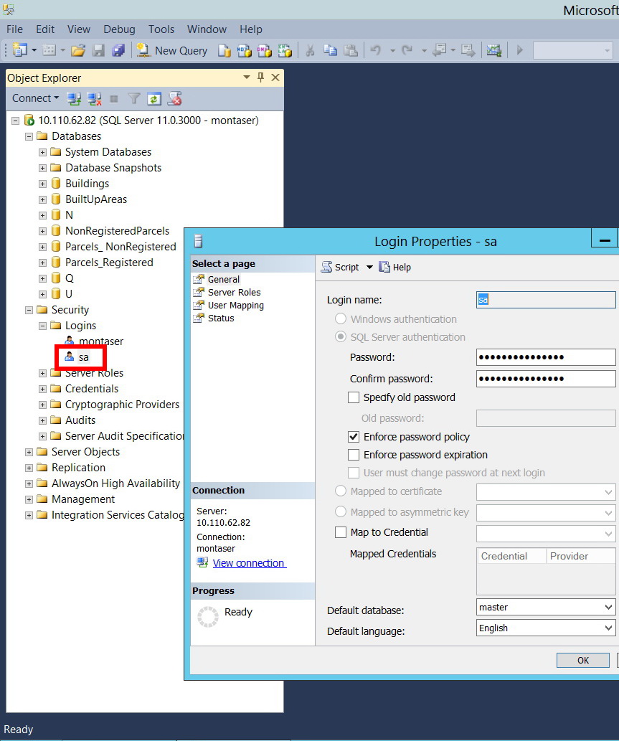Click the Copy icon in toolbar

click(x=330, y=50)
